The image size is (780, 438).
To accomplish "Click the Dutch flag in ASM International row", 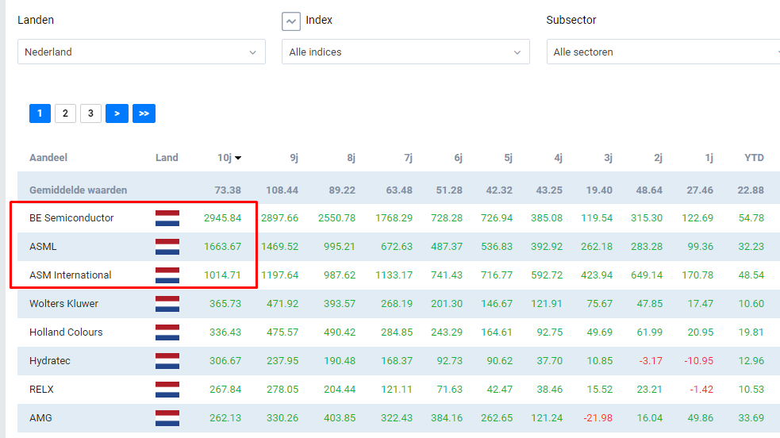I will click(167, 275).
